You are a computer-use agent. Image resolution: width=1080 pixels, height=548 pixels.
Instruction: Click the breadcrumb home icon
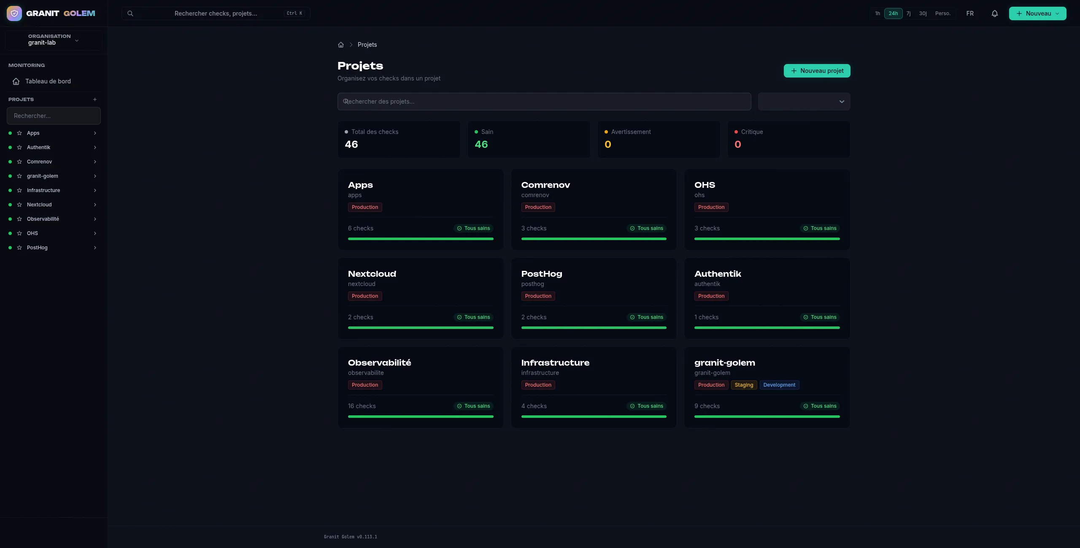[x=341, y=45]
